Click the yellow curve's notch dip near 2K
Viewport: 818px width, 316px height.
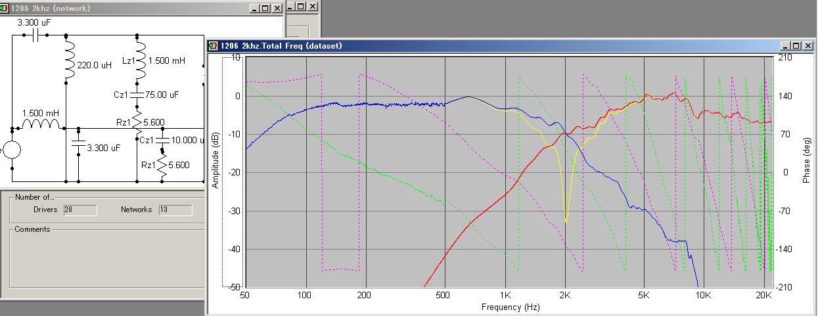(x=566, y=222)
